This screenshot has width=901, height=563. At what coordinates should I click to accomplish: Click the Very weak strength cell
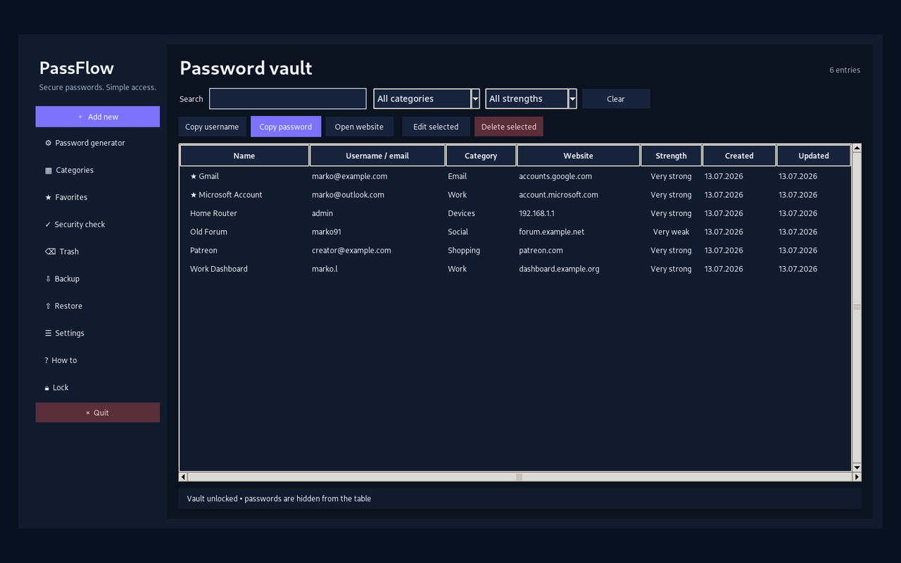click(x=671, y=232)
